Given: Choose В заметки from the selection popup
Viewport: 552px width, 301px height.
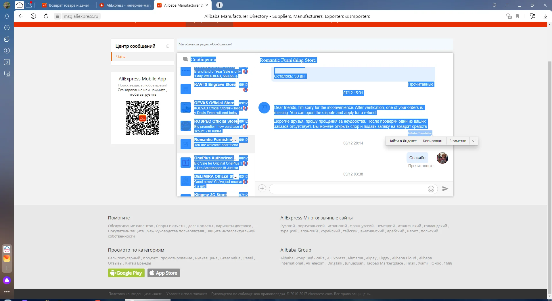Looking at the screenshot, I should [x=458, y=141].
